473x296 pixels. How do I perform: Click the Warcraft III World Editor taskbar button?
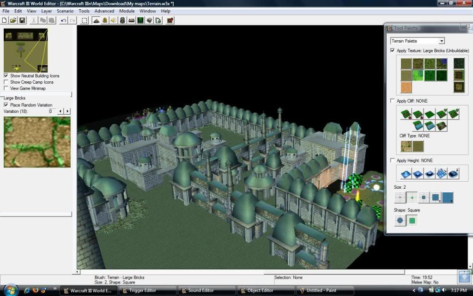pos(88,290)
